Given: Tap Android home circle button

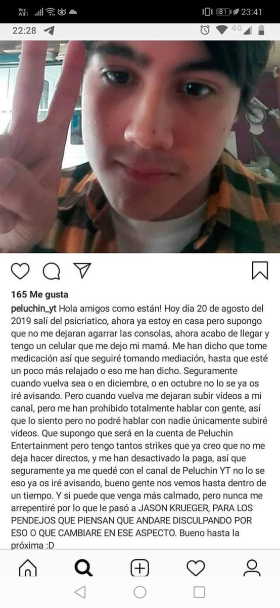Looking at the screenshot, I should click(140, 592).
